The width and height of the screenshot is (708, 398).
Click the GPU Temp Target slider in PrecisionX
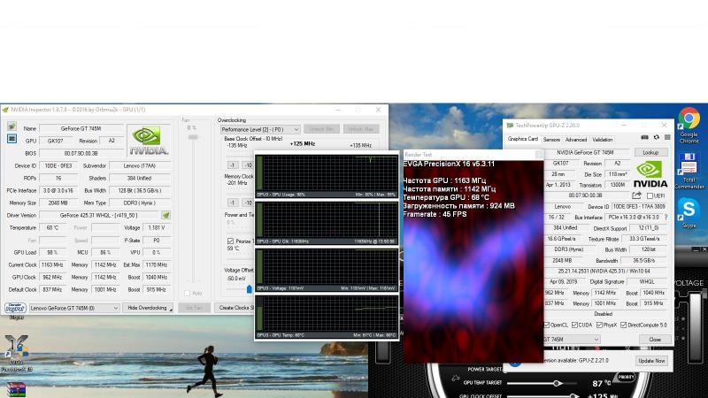point(557,383)
